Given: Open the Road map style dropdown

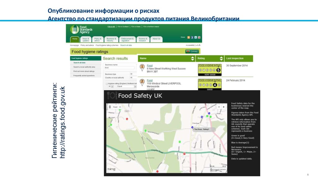Looking at the screenshot, I should click(x=117, y=107).
